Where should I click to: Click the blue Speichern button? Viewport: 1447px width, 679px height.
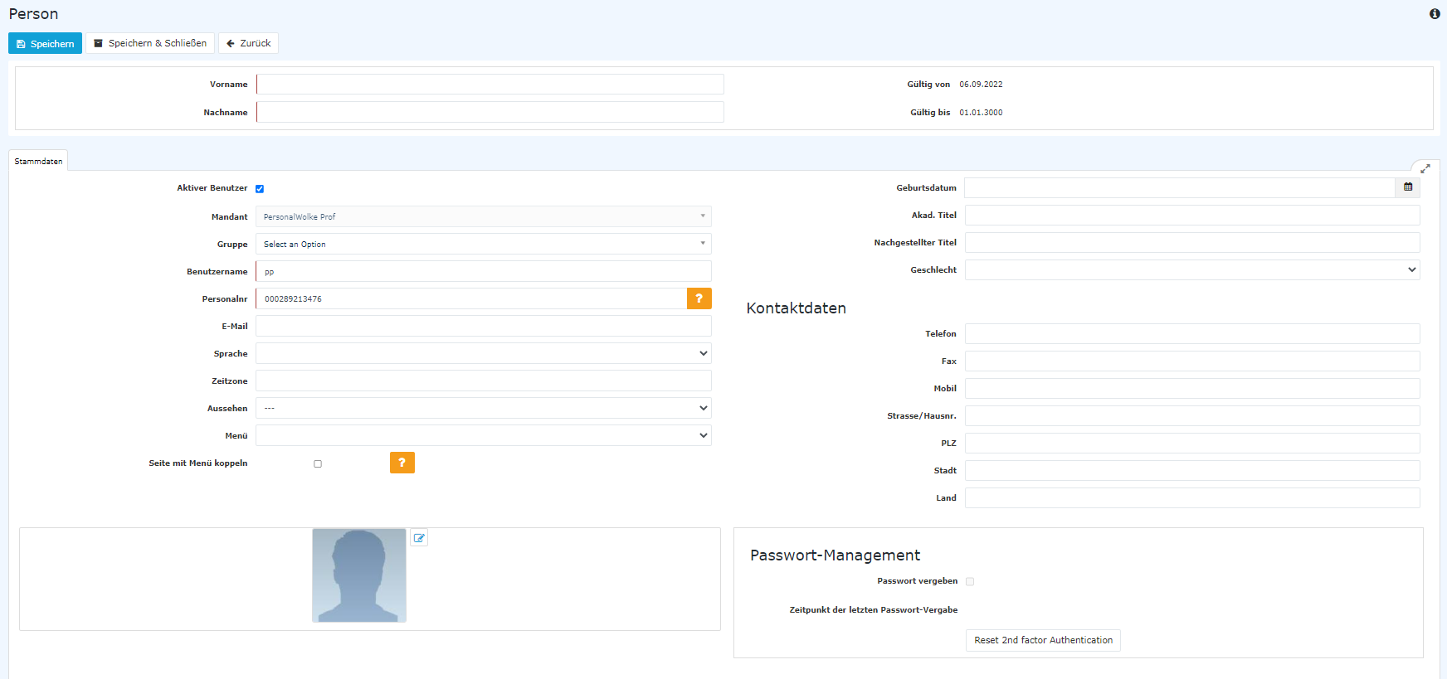45,44
